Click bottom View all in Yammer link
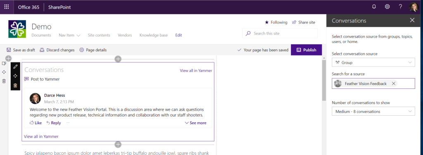423x155 pixels. point(41,136)
